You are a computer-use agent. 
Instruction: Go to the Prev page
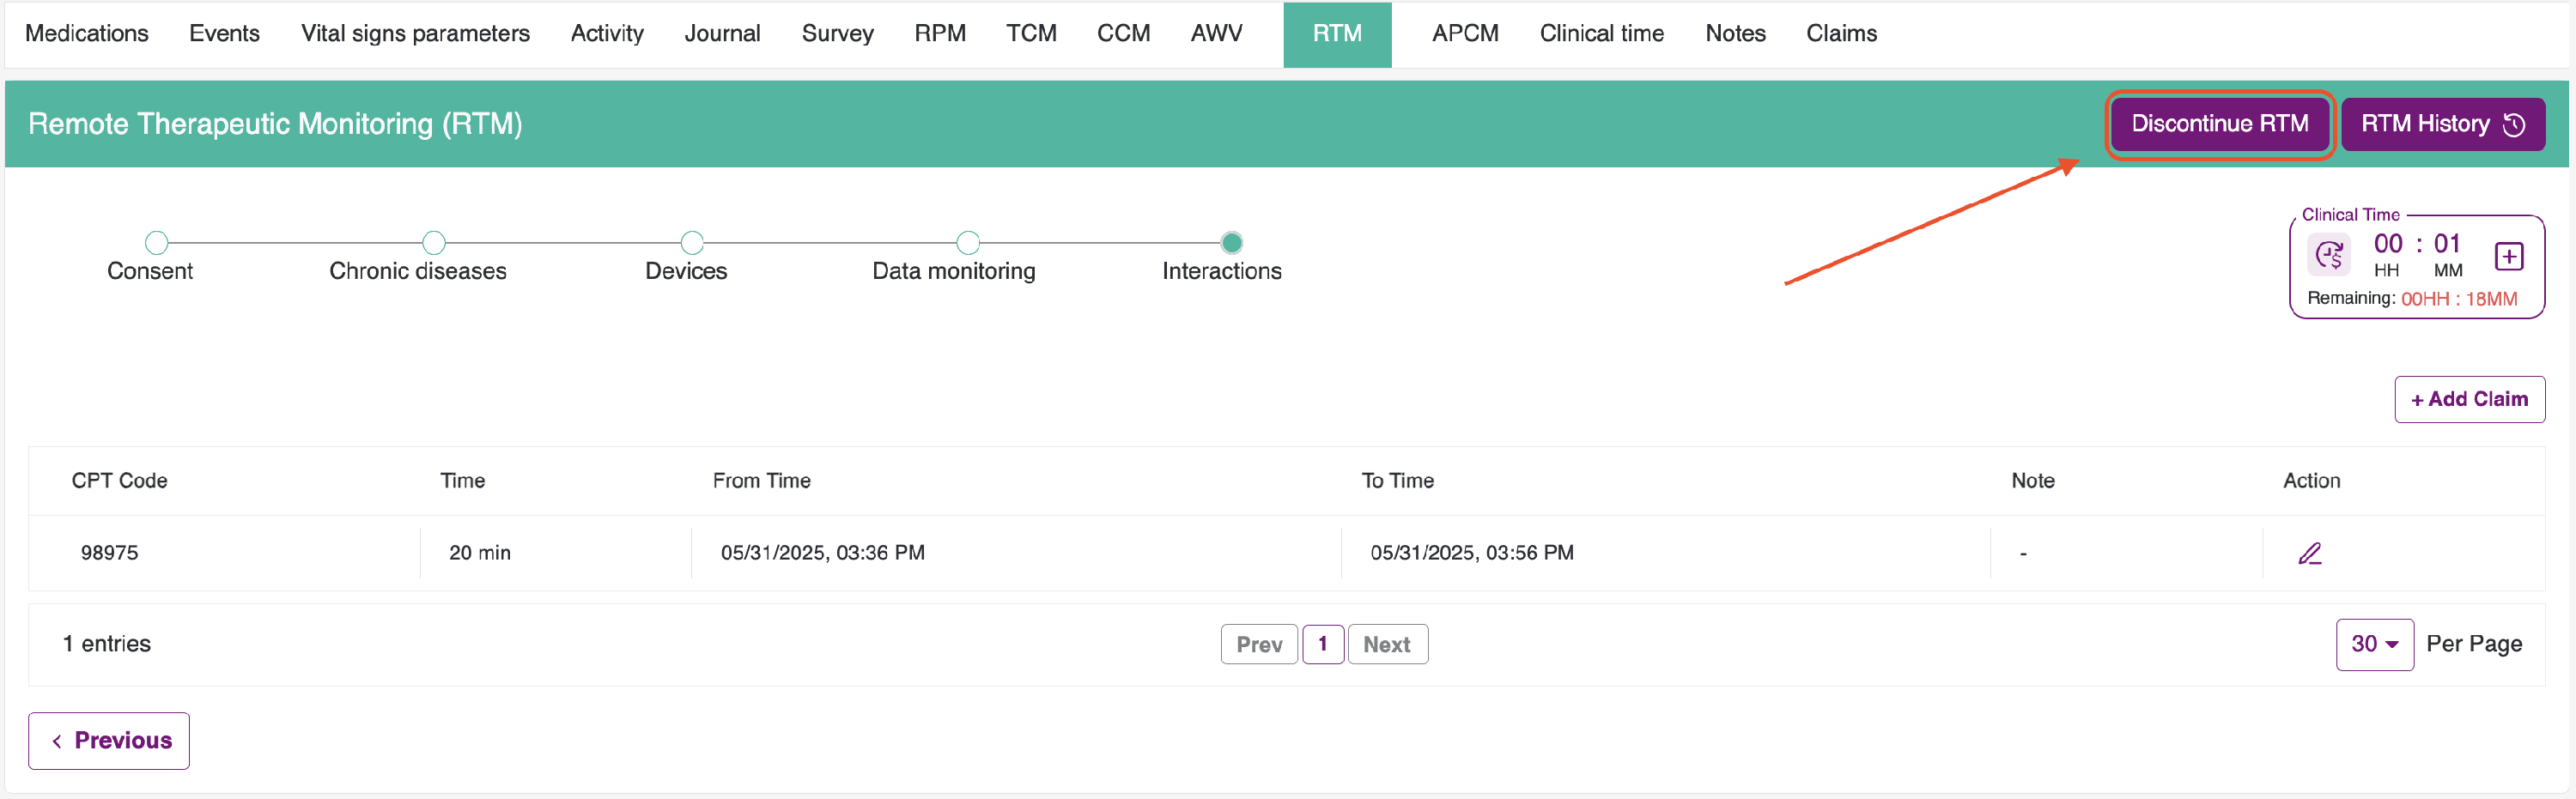(1259, 644)
